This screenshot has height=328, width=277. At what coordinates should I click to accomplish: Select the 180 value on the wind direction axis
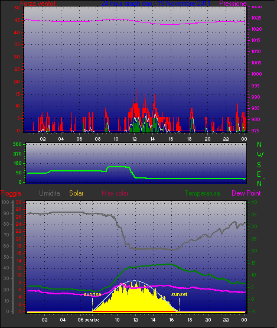[x=18, y=163]
